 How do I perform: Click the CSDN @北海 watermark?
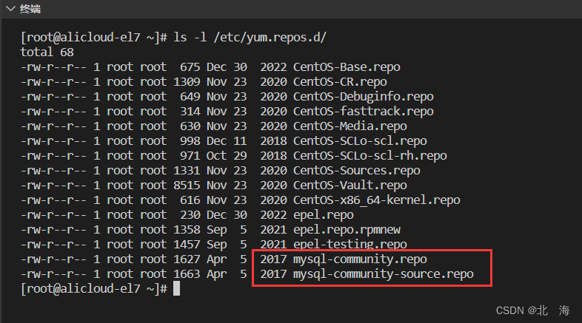point(532,310)
